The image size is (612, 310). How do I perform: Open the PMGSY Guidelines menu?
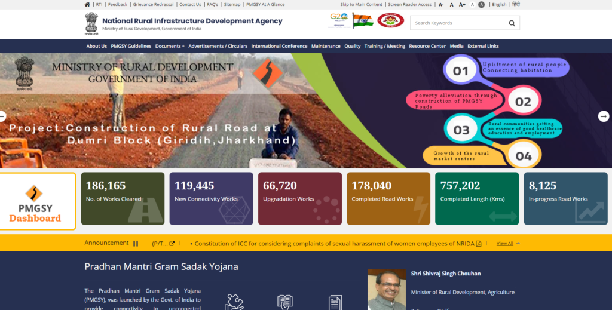(x=131, y=46)
